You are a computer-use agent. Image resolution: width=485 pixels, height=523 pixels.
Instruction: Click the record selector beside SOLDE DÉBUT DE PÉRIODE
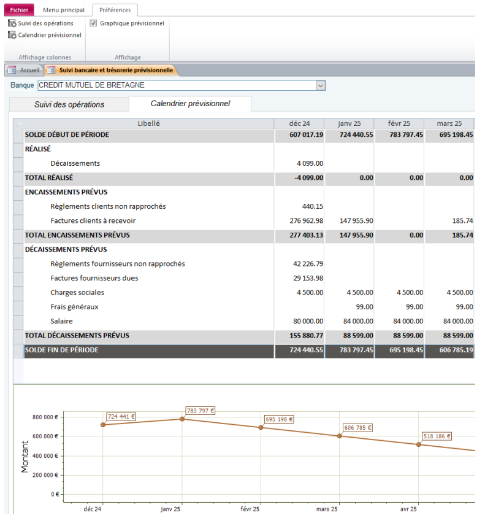click(x=18, y=134)
